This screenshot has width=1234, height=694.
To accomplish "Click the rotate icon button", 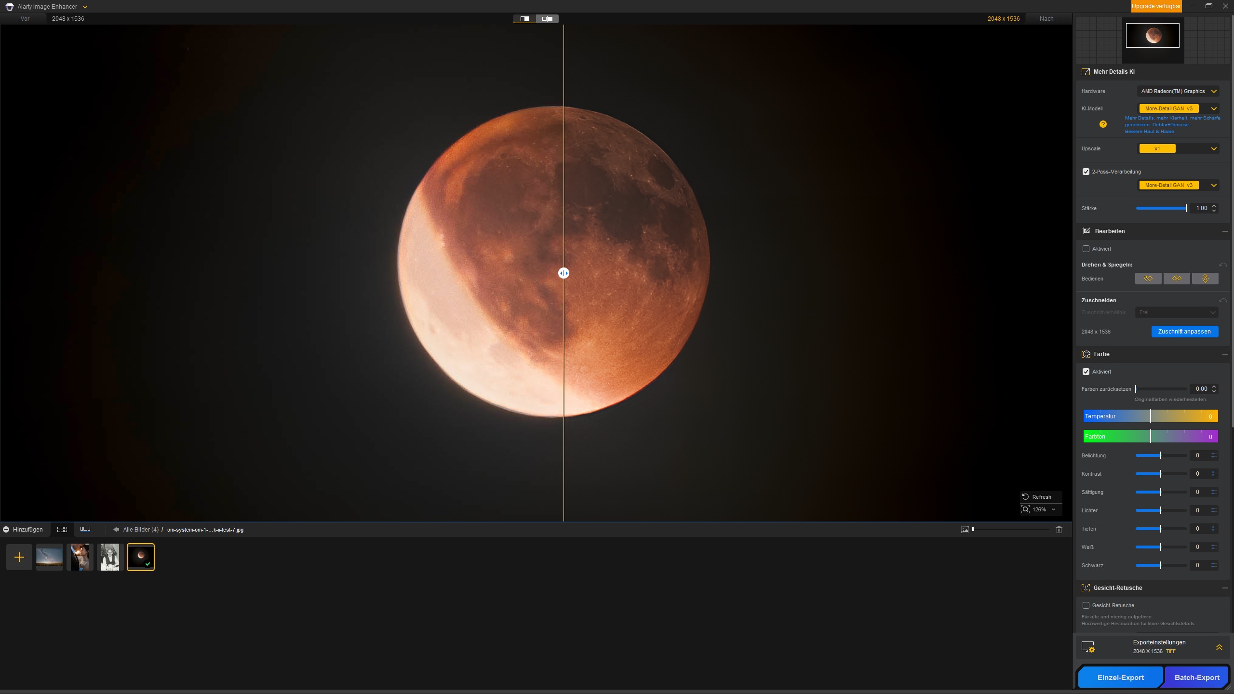I will click(x=1148, y=279).
